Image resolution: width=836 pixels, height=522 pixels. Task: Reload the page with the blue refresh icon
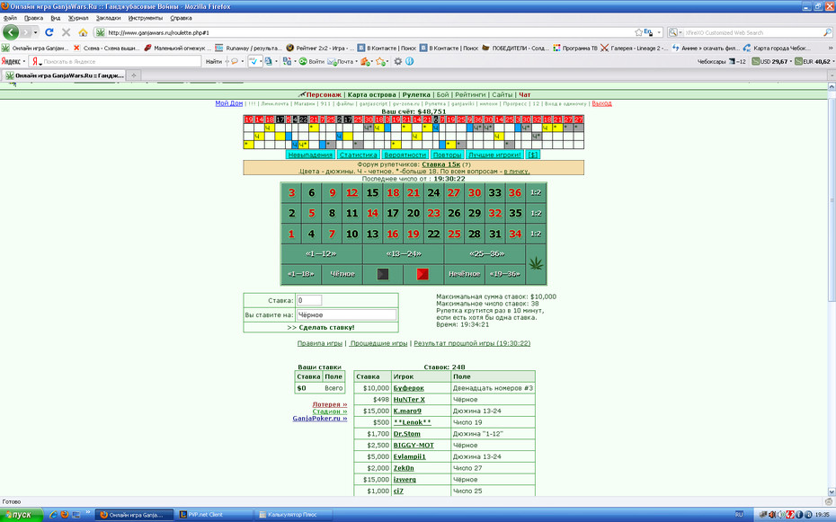tap(49, 32)
